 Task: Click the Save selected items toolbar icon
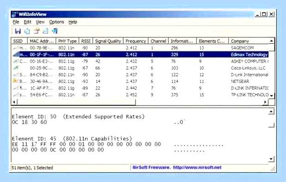click(x=18, y=31)
